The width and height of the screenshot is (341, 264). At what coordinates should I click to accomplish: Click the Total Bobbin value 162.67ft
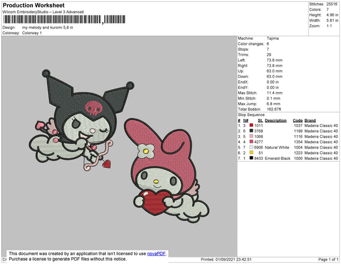pyautogui.click(x=274, y=109)
